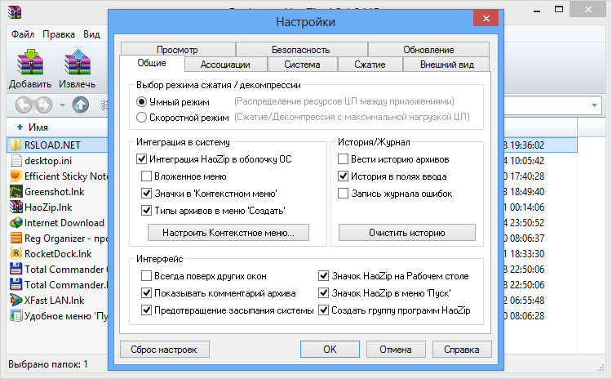Open the Файл menu

(23, 34)
